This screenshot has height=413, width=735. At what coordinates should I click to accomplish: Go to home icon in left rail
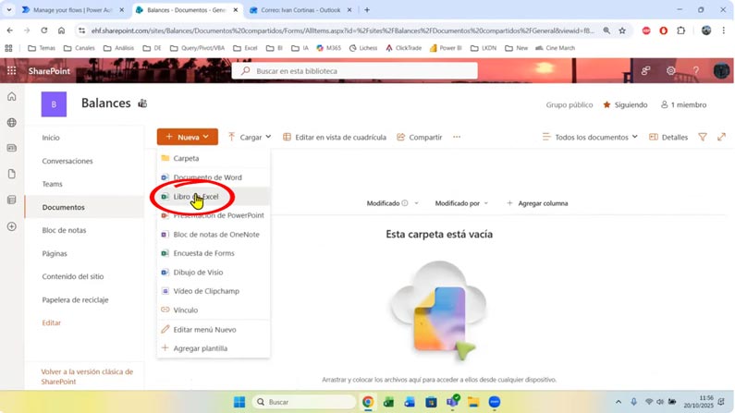coord(12,96)
